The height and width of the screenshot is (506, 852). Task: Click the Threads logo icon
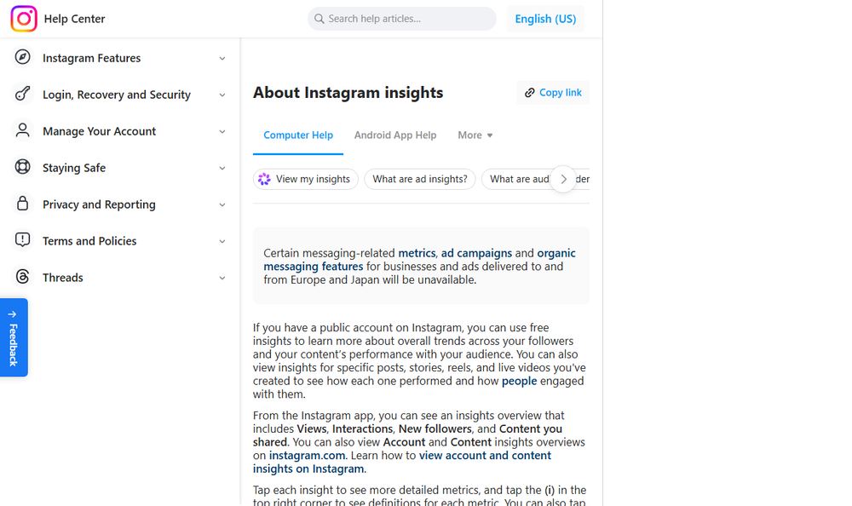[x=22, y=277]
